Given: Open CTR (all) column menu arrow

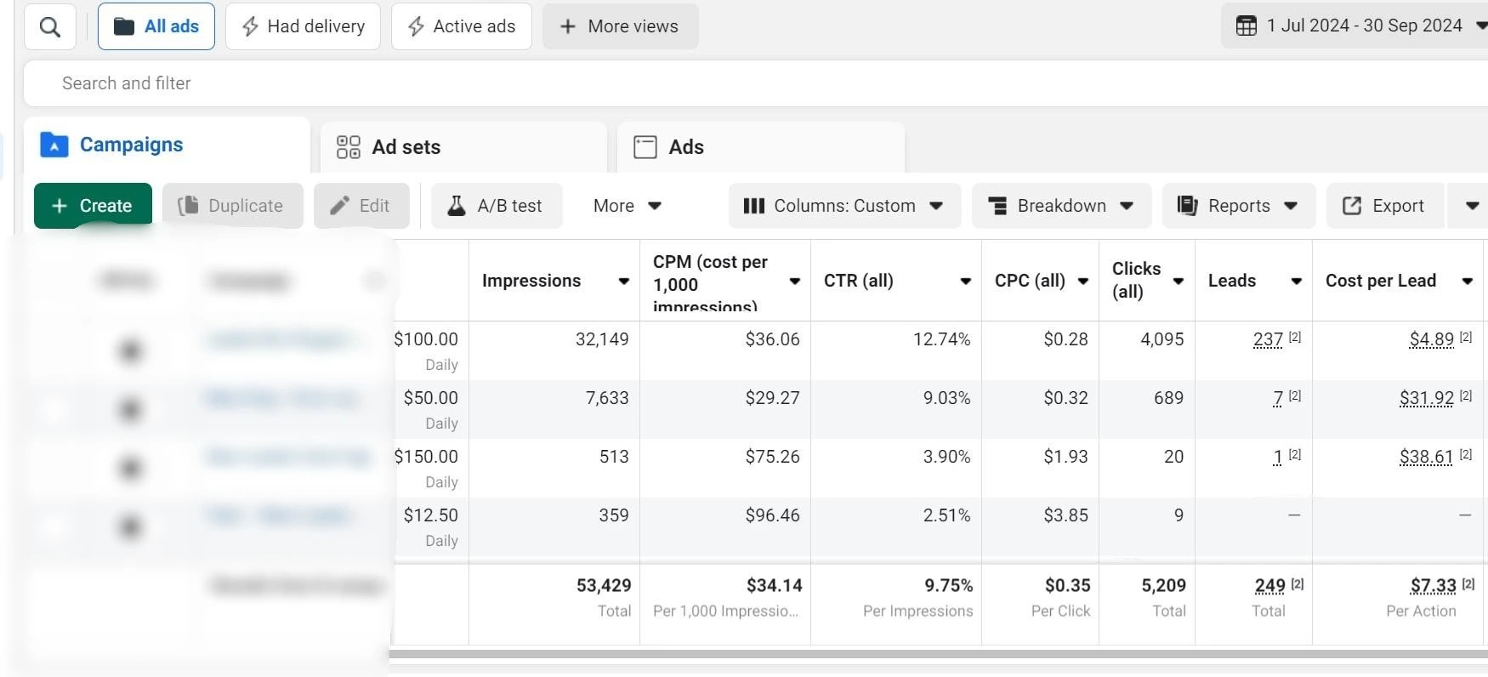Looking at the screenshot, I should [965, 282].
